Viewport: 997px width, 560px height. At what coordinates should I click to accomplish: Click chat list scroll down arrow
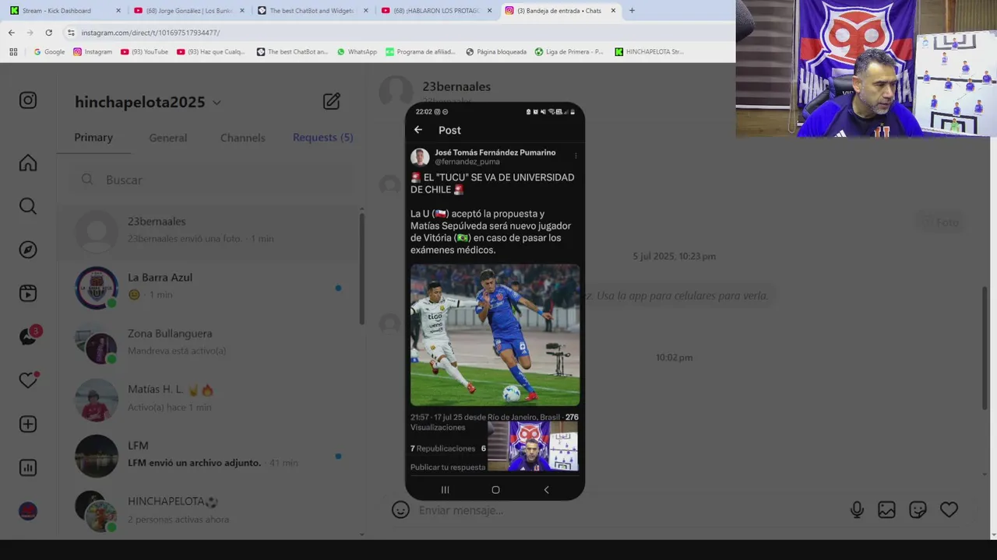(x=361, y=534)
